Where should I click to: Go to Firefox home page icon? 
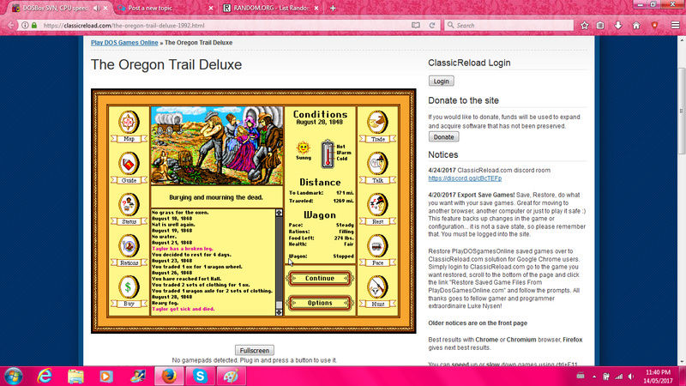636,26
